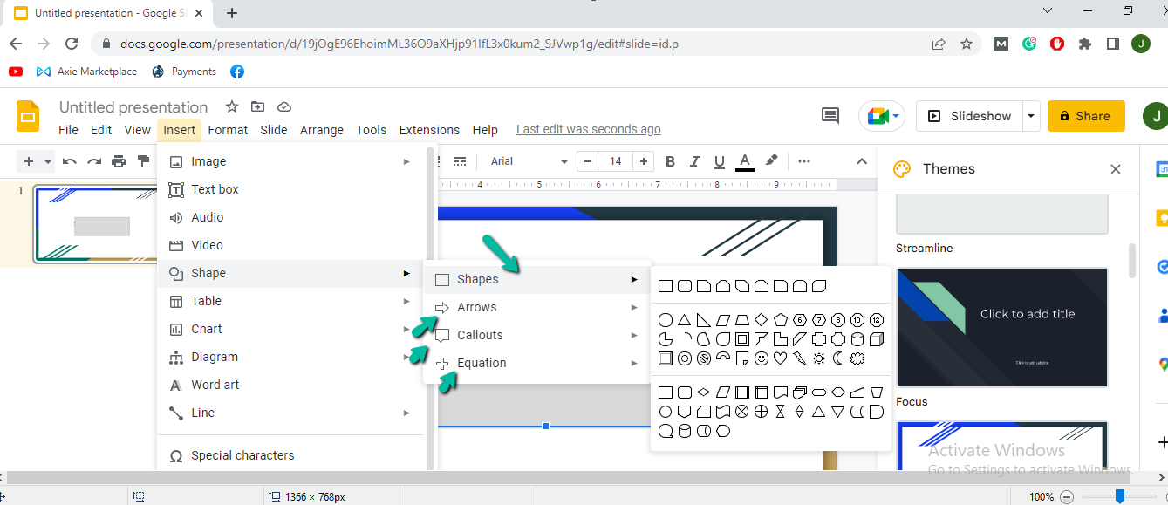This screenshot has width=1168, height=505.
Task: Insert the smiley face shape
Action: tap(761, 358)
